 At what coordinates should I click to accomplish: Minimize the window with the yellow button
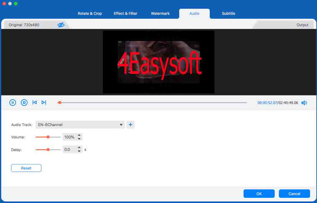pyautogui.click(x=10, y=4)
